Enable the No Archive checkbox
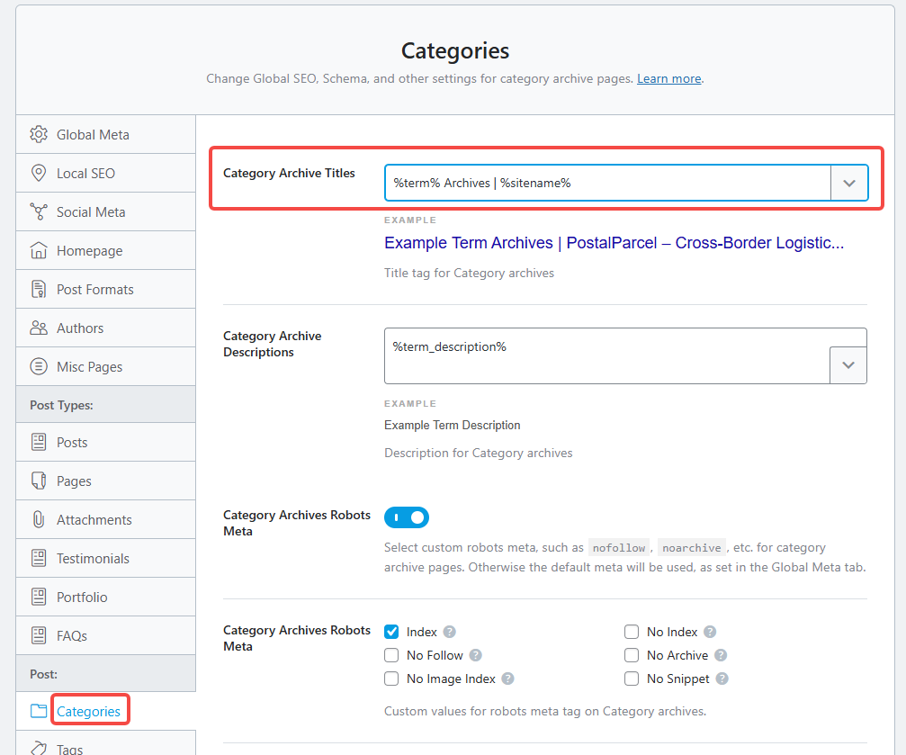 pos(632,655)
